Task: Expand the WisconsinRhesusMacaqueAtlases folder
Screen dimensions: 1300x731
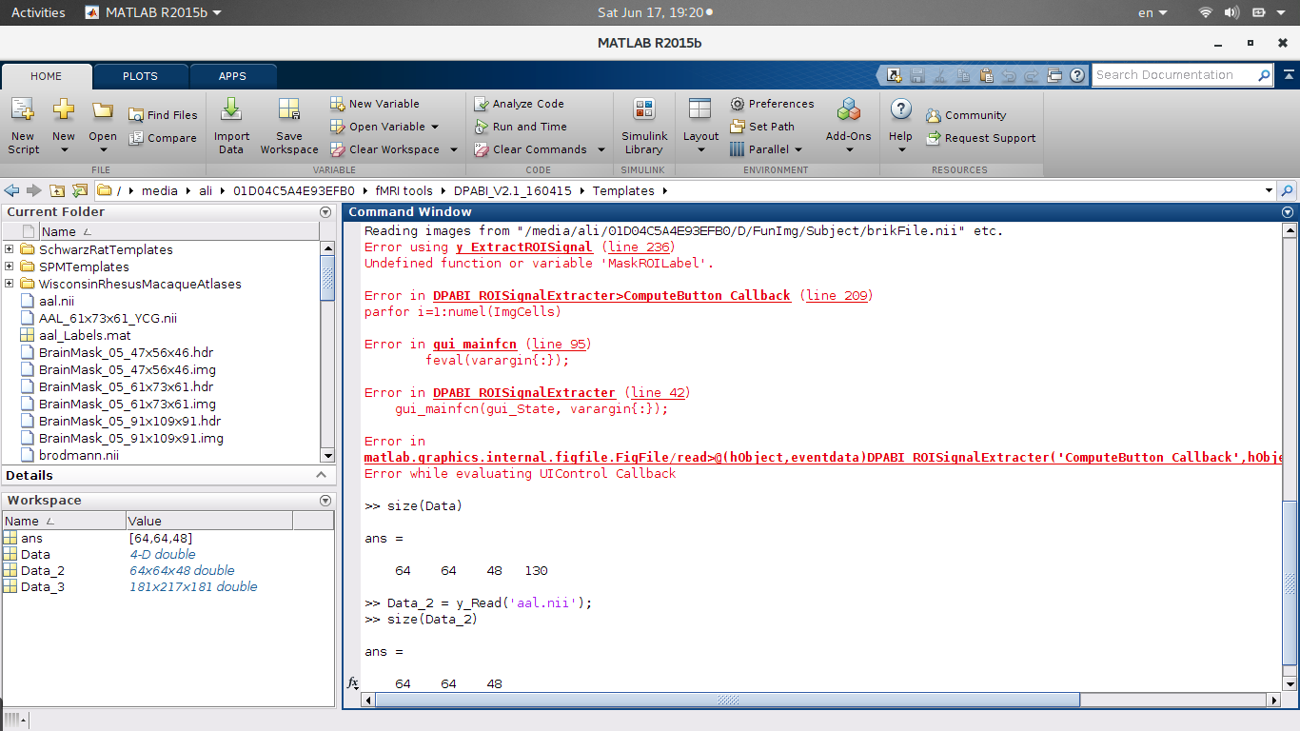Action: click(10, 284)
